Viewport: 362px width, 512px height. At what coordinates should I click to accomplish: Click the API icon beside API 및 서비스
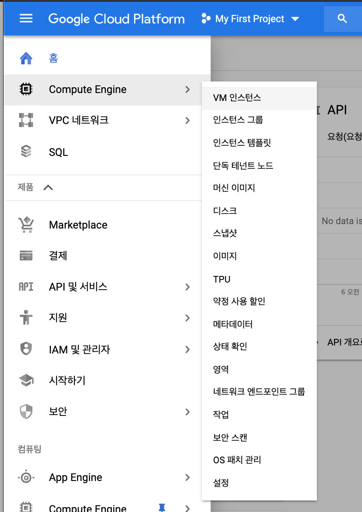[x=26, y=287]
